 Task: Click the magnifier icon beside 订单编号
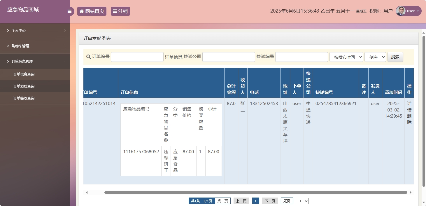tap(88, 57)
